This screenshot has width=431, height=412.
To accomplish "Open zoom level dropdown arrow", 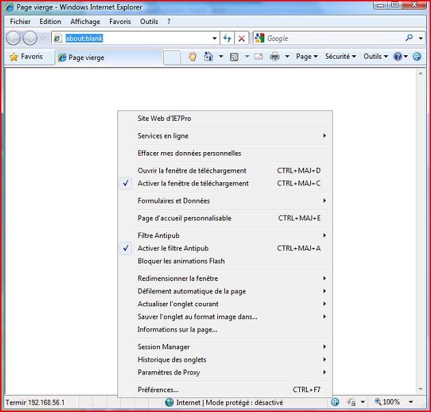I will (x=411, y=402).
